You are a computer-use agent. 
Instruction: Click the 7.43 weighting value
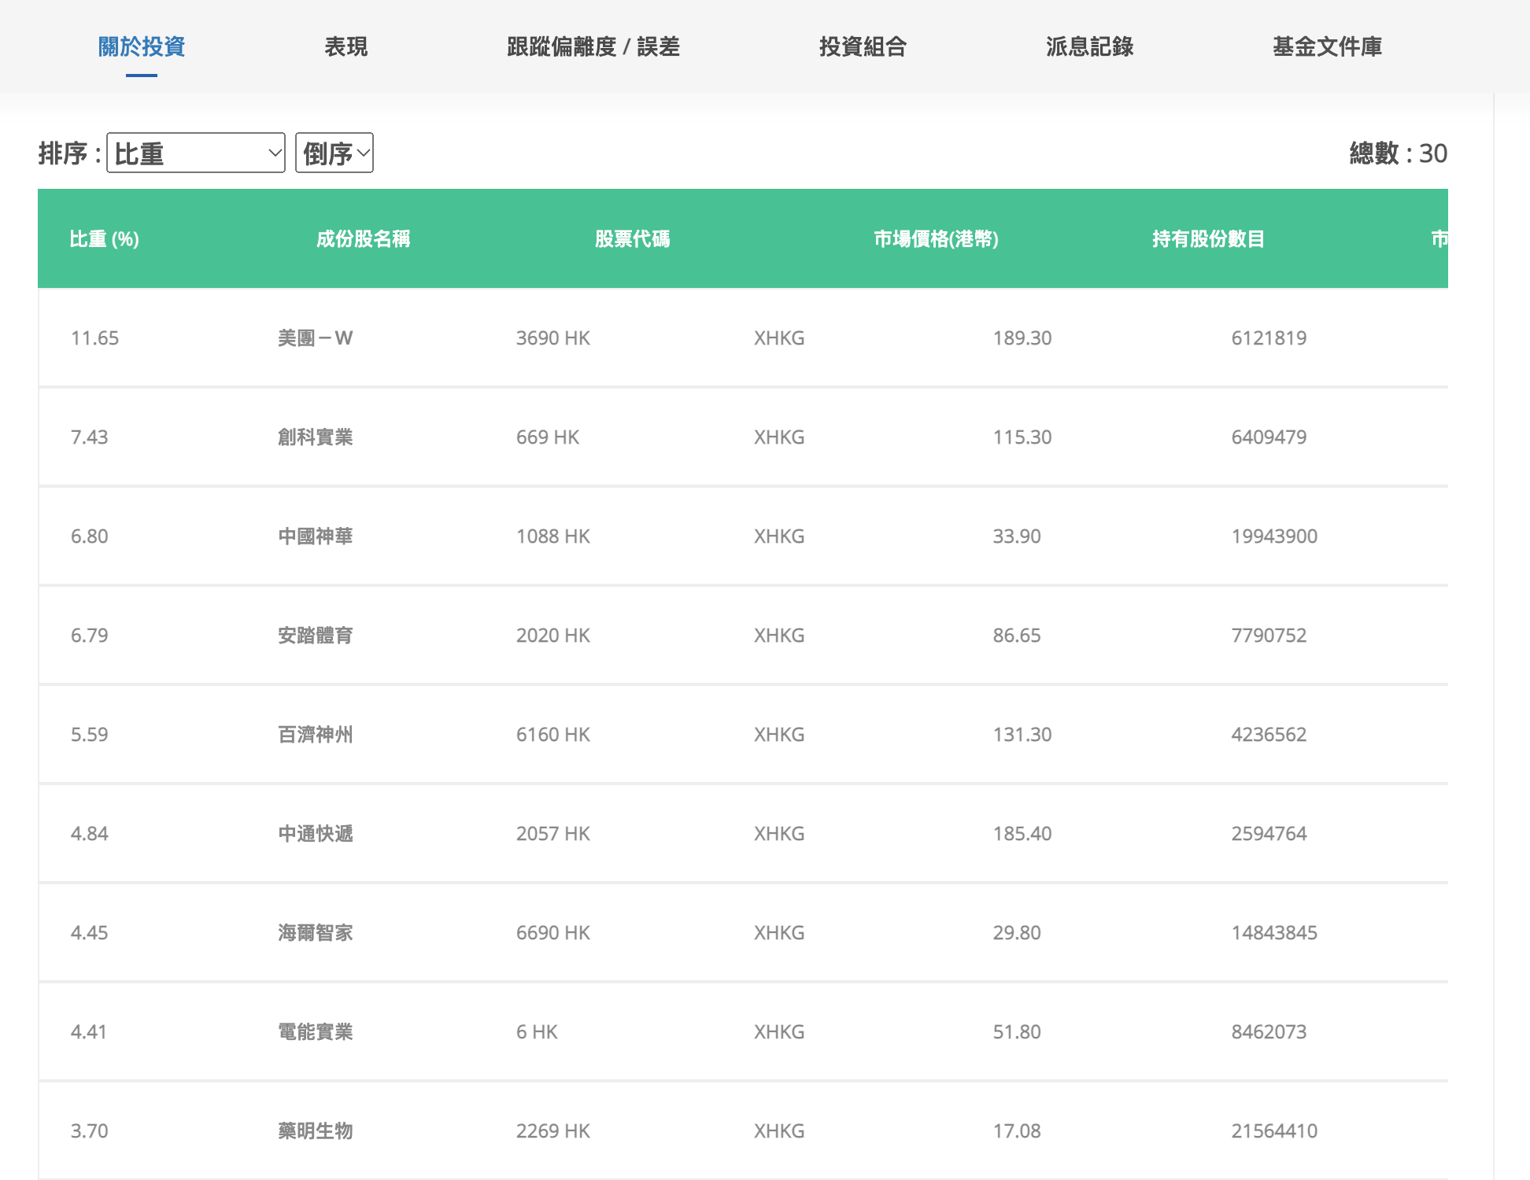click(x=90, y=437)
